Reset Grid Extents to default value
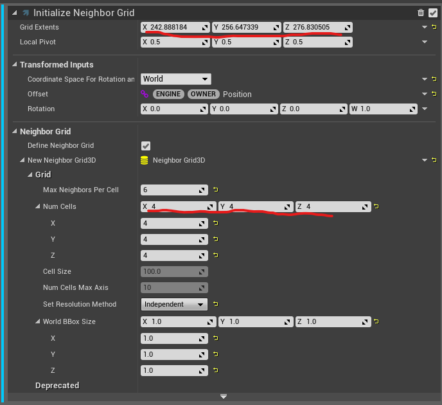The width and height of the screenshot is (442, 405). (x=434, y=27)
